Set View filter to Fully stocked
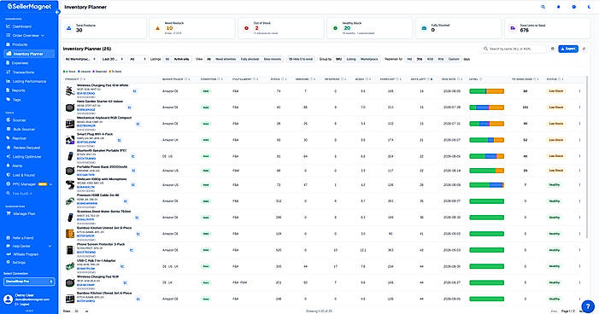The image size is (599, 314). coord(250,59)
